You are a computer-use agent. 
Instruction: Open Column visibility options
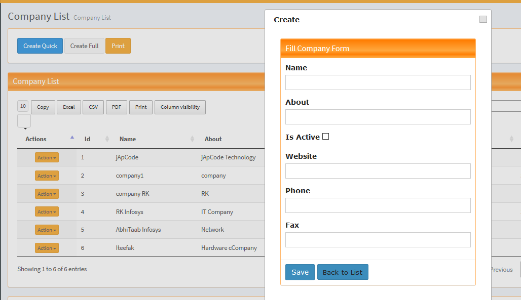(180, 107)
